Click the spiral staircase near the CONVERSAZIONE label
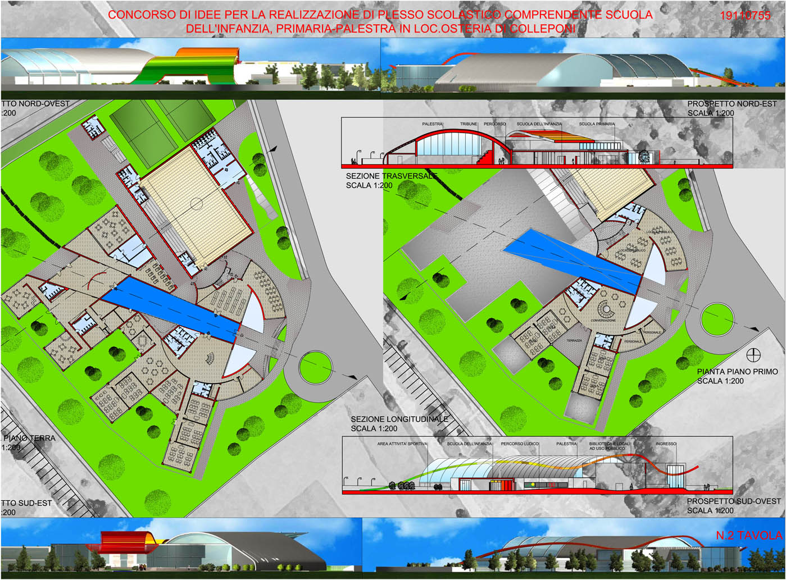 click(x=607, y=309)
